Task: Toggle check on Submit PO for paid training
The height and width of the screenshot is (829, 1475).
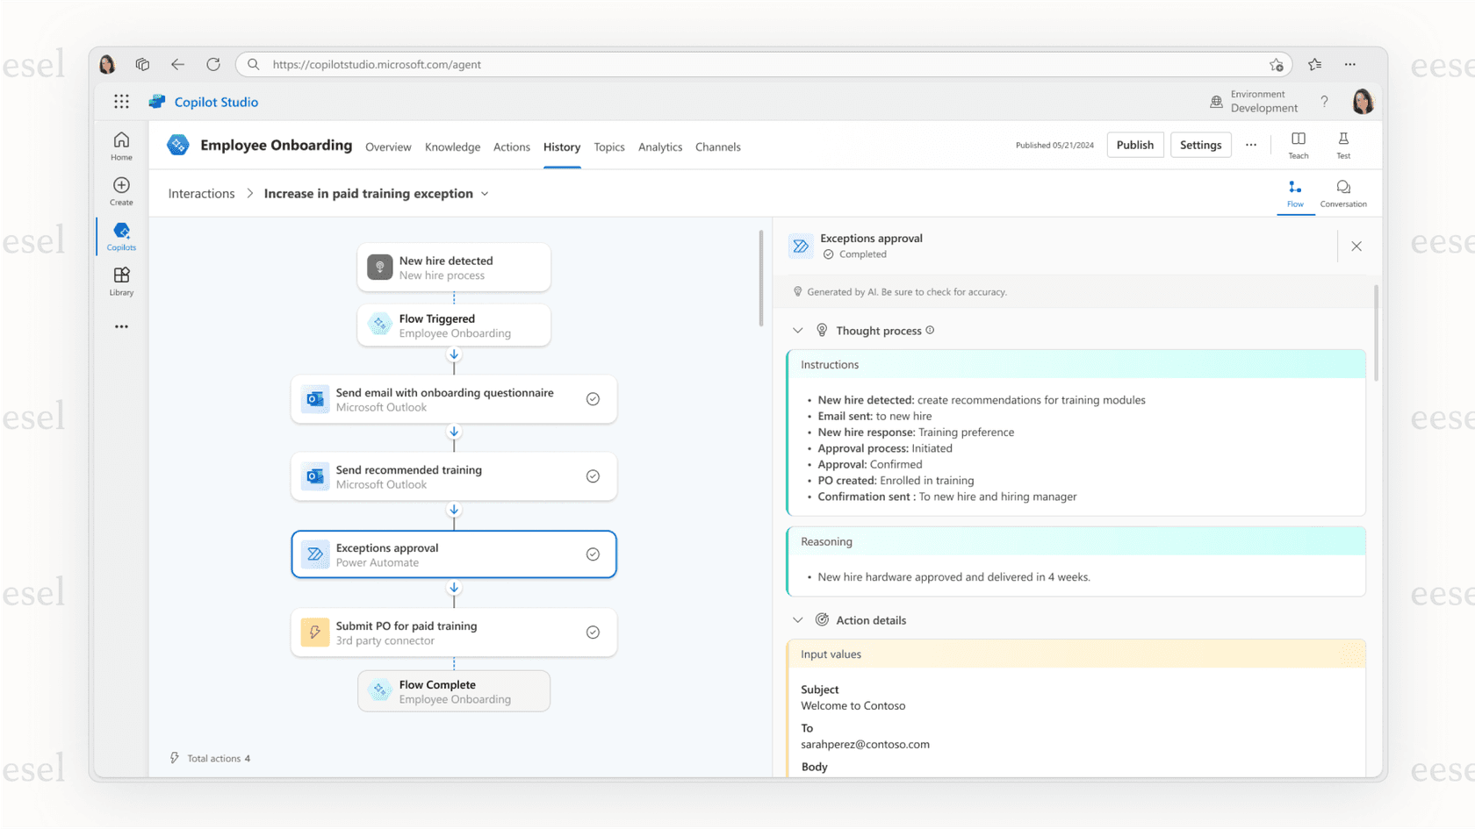Action: 593,632
